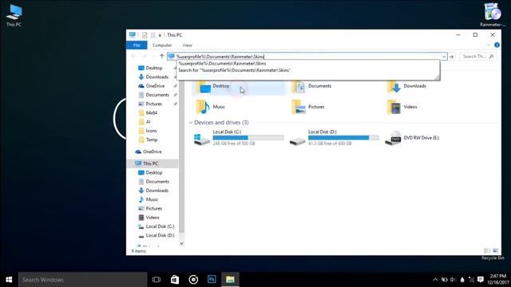Select the Desktop folder tile

[238, 87]
